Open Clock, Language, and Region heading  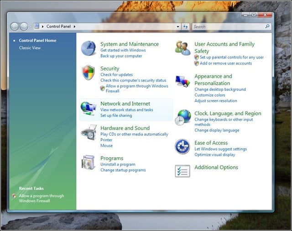(228, 114)
